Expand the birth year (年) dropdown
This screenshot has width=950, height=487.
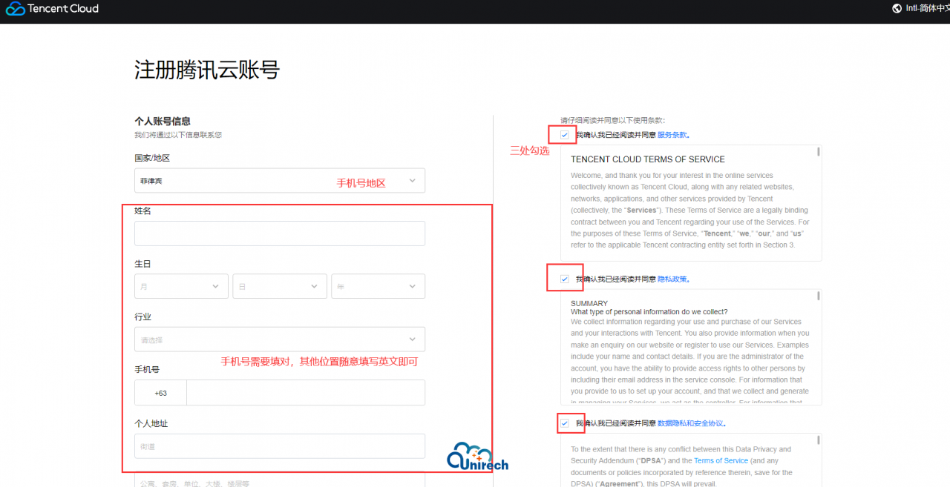click(x=378, y=285)
